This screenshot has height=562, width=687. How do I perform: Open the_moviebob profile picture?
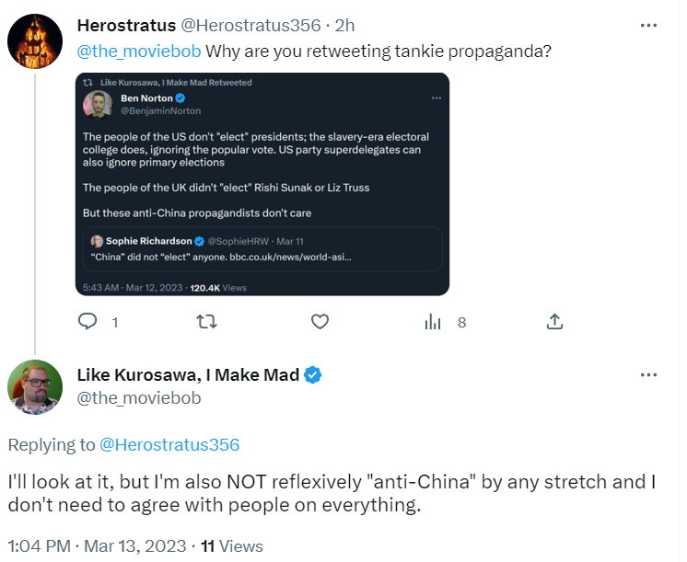[x=35, y=387]
